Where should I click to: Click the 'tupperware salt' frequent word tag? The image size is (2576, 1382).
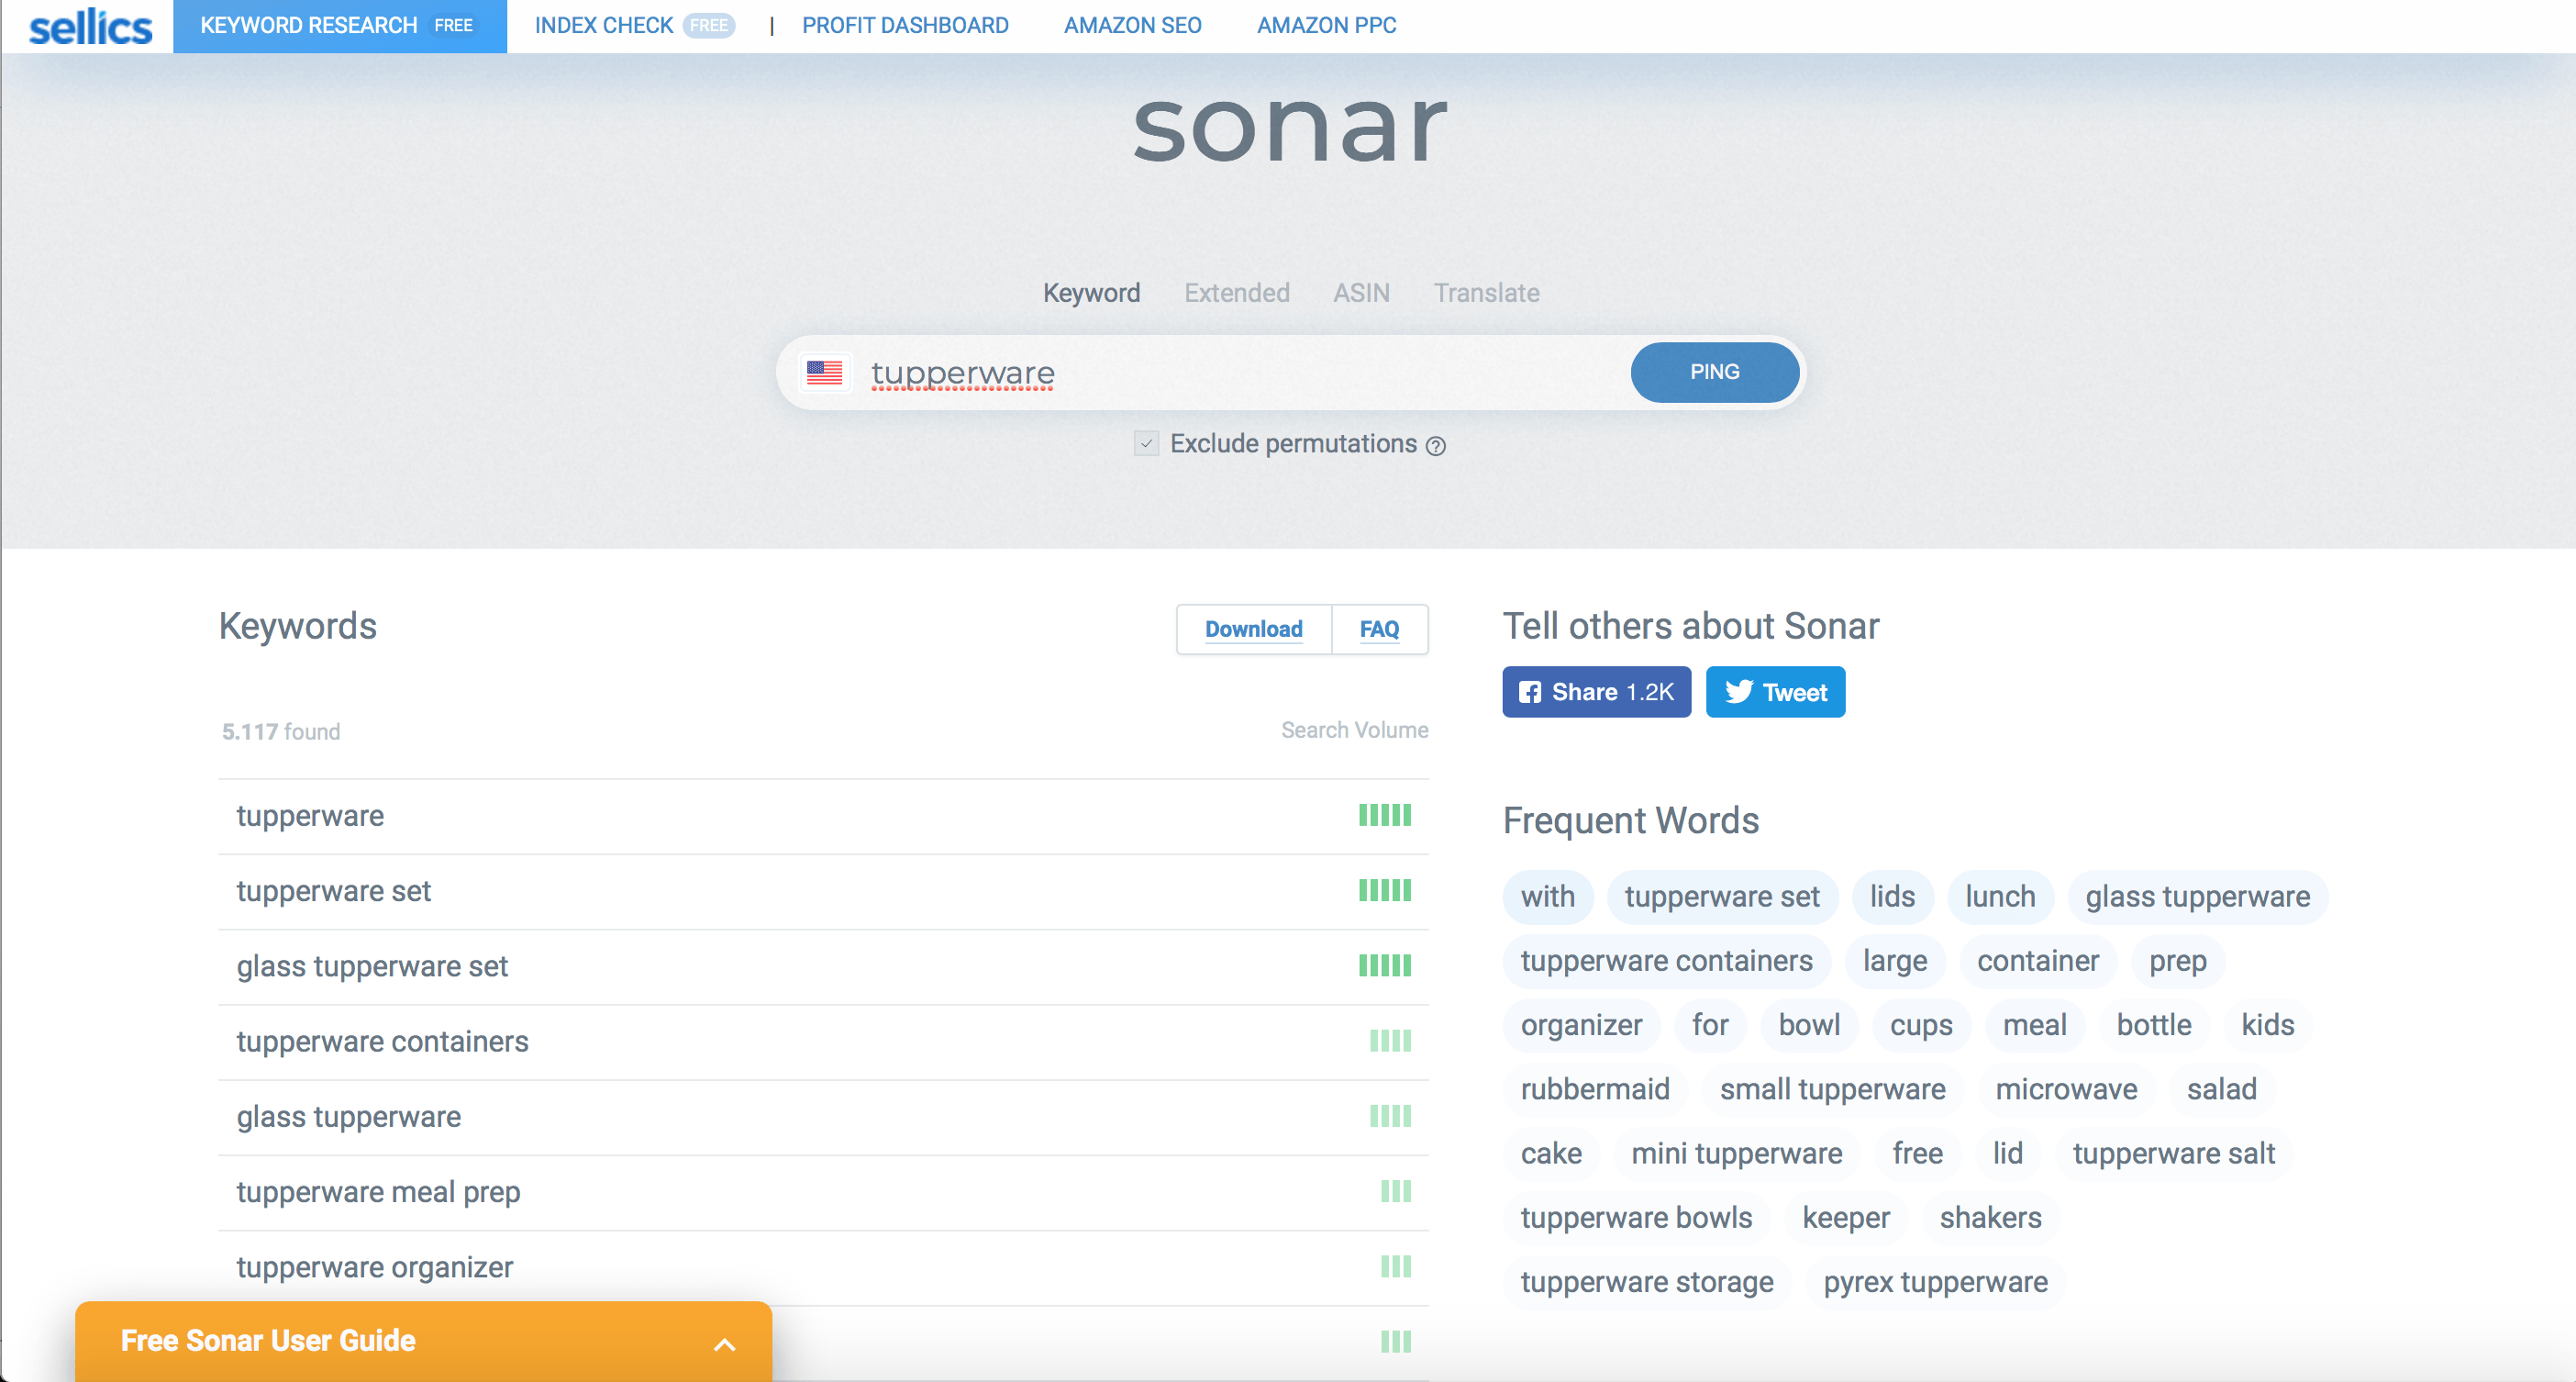click(x=2173, y=1153)
